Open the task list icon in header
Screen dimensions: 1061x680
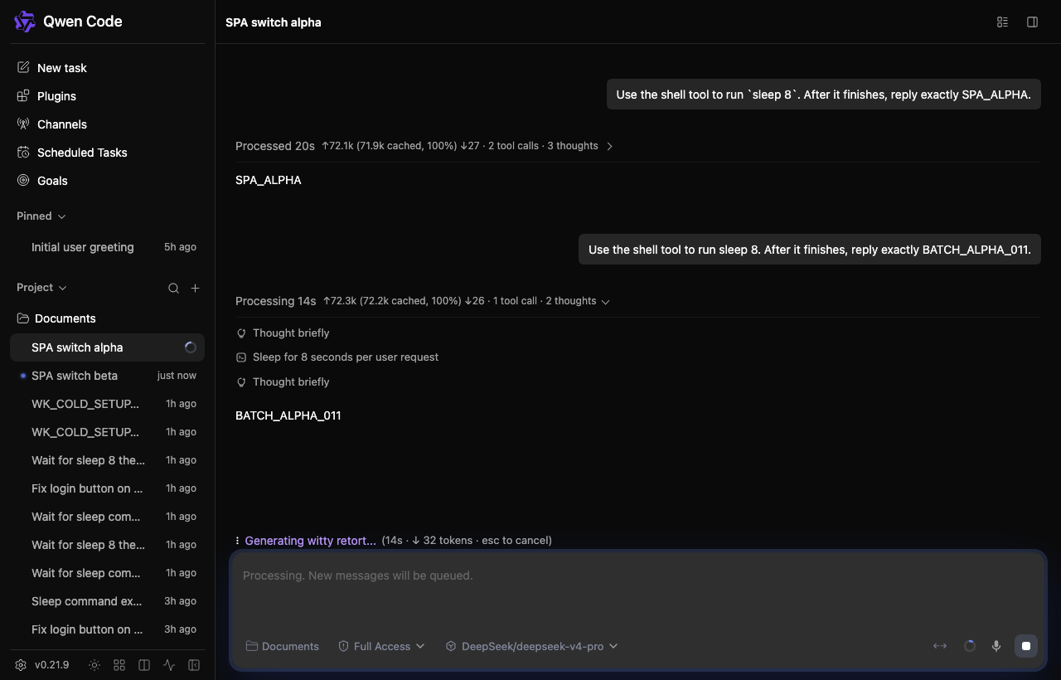(x=1002, y=22)
